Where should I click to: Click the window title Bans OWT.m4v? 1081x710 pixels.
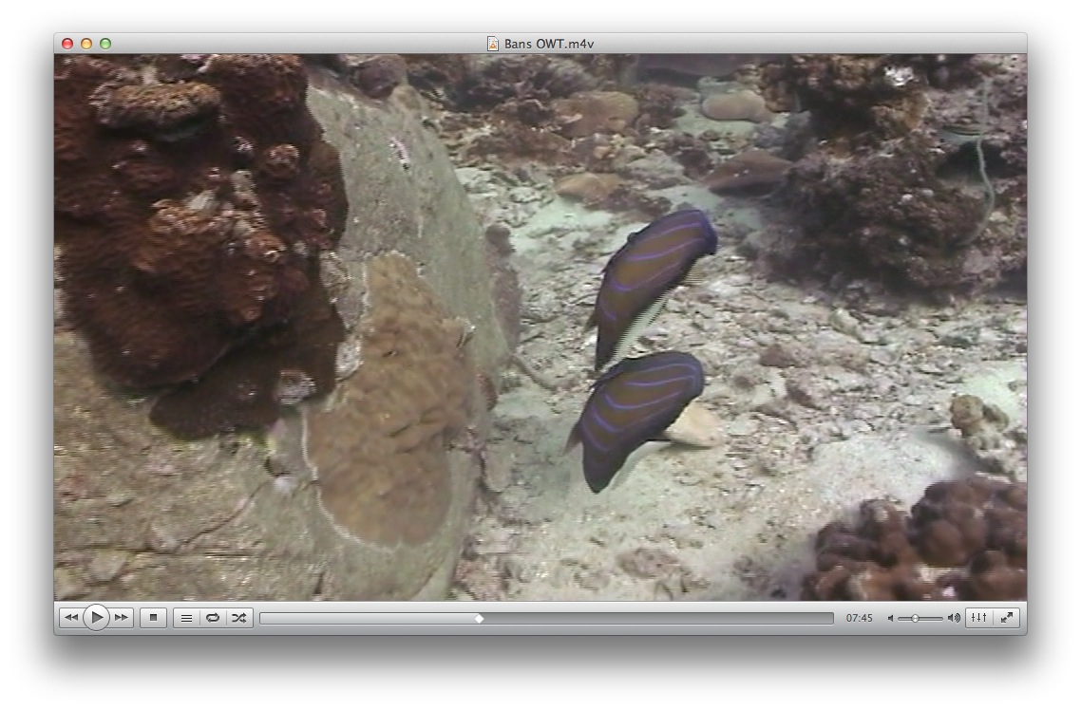[549, 44]
